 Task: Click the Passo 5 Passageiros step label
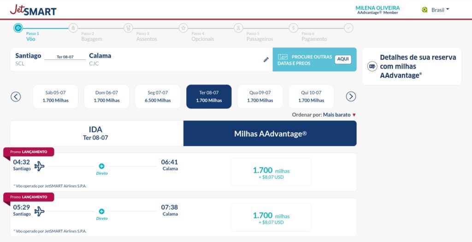coord(260,36)
